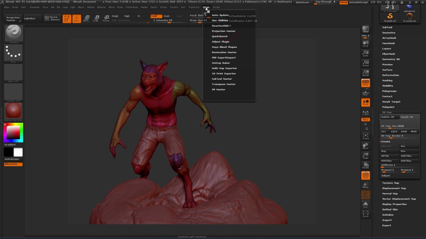Open the MatCap Red Wax material selector
The height and width of the screenshot is (239, 426).
coord(14,112)
